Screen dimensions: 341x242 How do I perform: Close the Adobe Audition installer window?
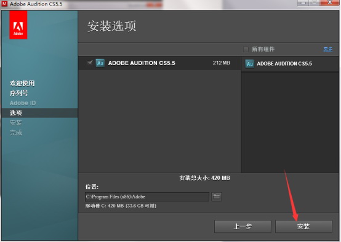[330, 2]
